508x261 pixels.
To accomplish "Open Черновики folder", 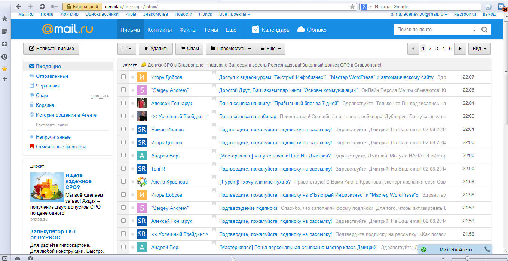I will [x=48, y=86].
